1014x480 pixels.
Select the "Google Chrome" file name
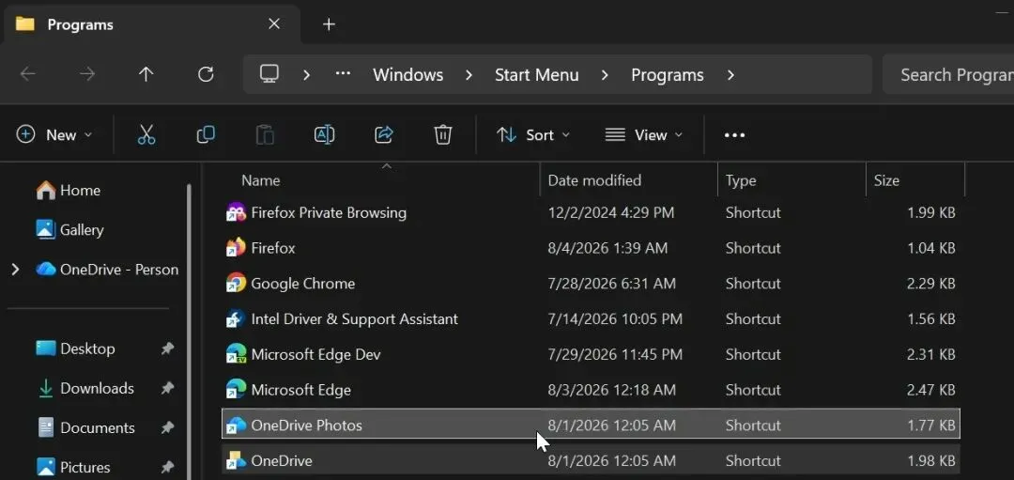(302, 284)
